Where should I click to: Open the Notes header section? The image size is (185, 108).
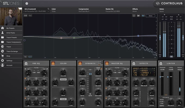coord(162,10)
